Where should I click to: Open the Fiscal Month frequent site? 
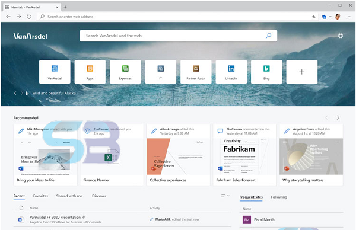tap(264, 219)
